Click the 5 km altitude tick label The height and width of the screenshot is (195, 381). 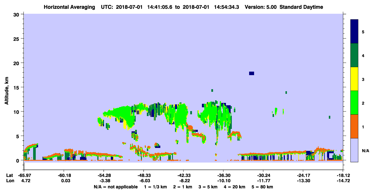pyautogui.click(x=18, y=136)
